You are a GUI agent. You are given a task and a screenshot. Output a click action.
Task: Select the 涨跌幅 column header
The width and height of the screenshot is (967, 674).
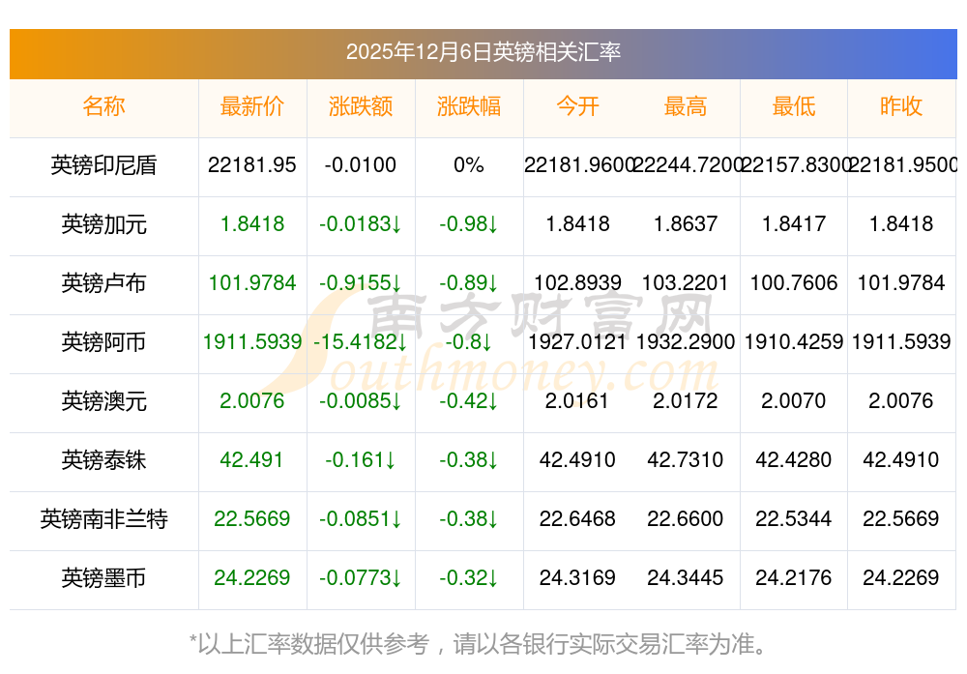[469, 106]
